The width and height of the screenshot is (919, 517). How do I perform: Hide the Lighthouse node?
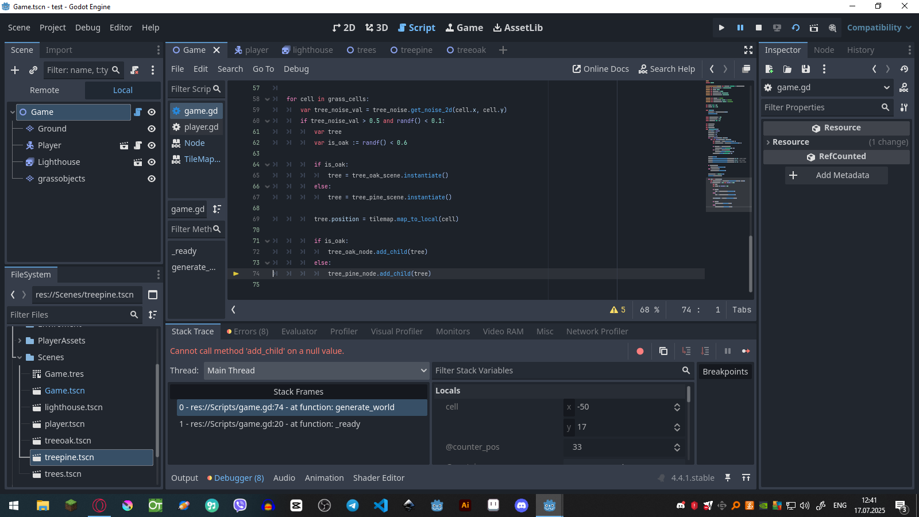tap(152, 162)
